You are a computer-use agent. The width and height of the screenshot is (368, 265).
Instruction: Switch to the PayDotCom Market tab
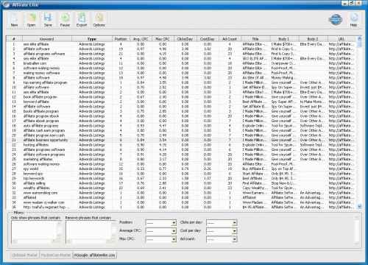(x=56, y=255)
